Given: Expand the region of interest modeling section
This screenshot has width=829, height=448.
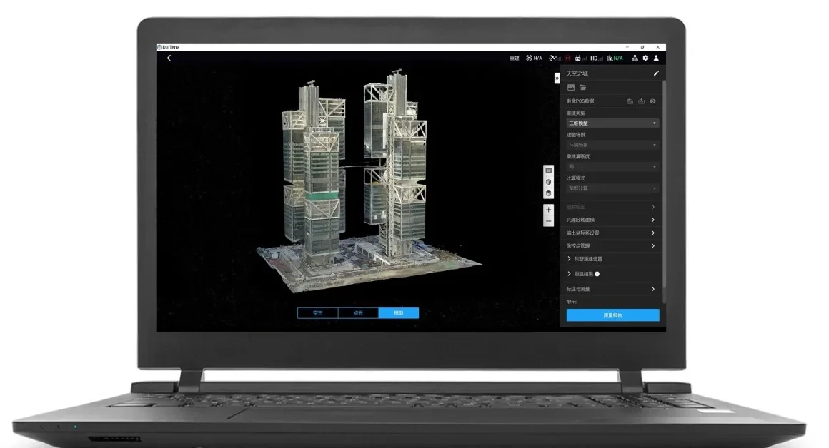Looking at the screenshot, I should tap(611, 219).
